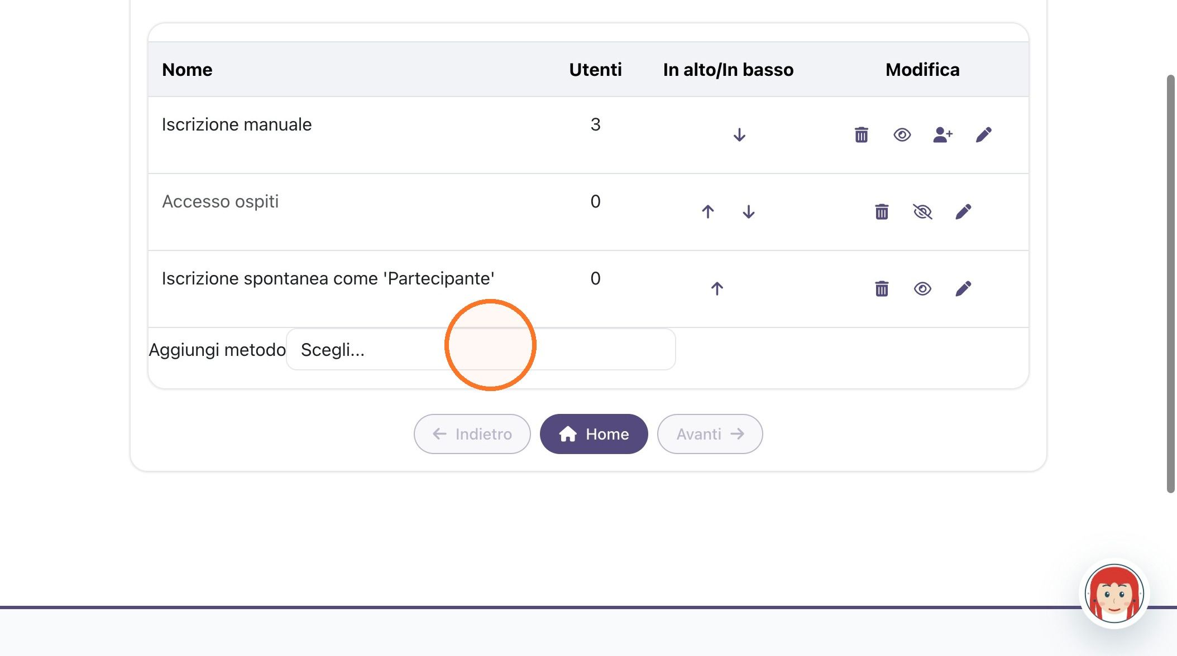Edit Accesso ospiti settings
The width and height of the screenshot is (1177, 656).
tap(963, 211)
